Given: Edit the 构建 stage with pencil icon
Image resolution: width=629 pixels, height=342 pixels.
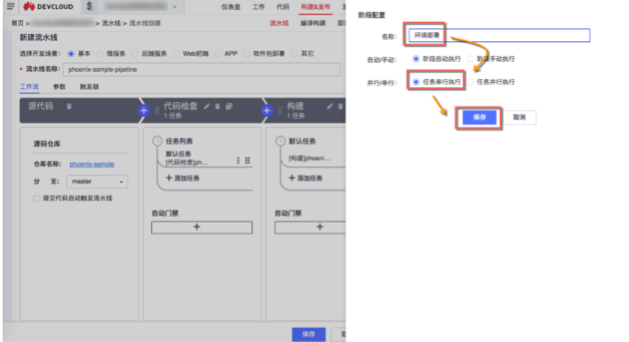Looking at the screenshot, I should (x=330, y=106).
